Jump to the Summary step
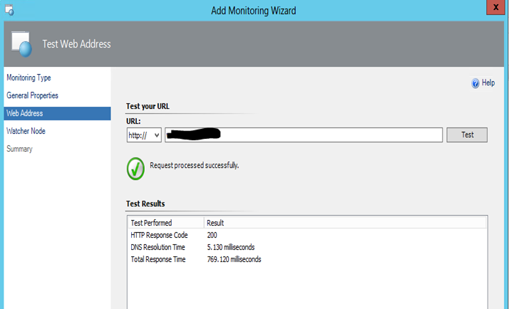Viewport: 509px width, 309px height. tap(19, 149)
